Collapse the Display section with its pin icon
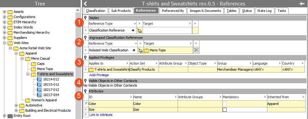Screen dimensions: 308x119 click(85, 18)
